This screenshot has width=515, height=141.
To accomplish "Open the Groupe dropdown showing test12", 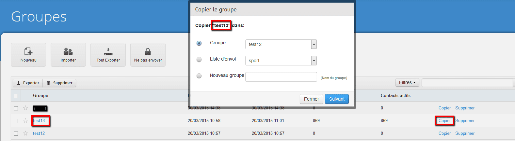I will click(281, 44).
